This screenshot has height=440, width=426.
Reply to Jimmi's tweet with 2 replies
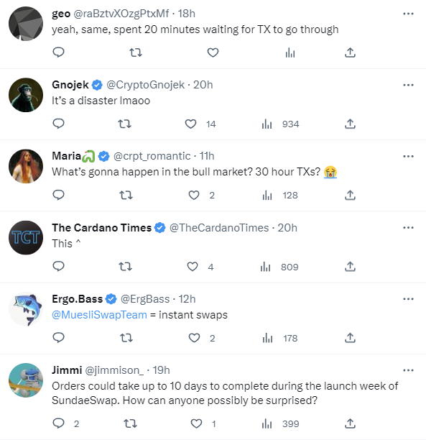[58, 423]
